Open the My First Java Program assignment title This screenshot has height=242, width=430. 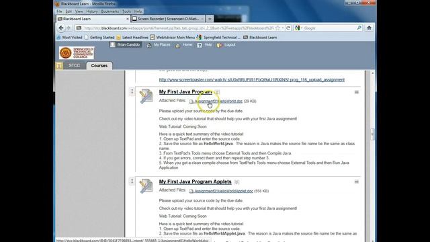pyautogui.click(x=185, y=92)
